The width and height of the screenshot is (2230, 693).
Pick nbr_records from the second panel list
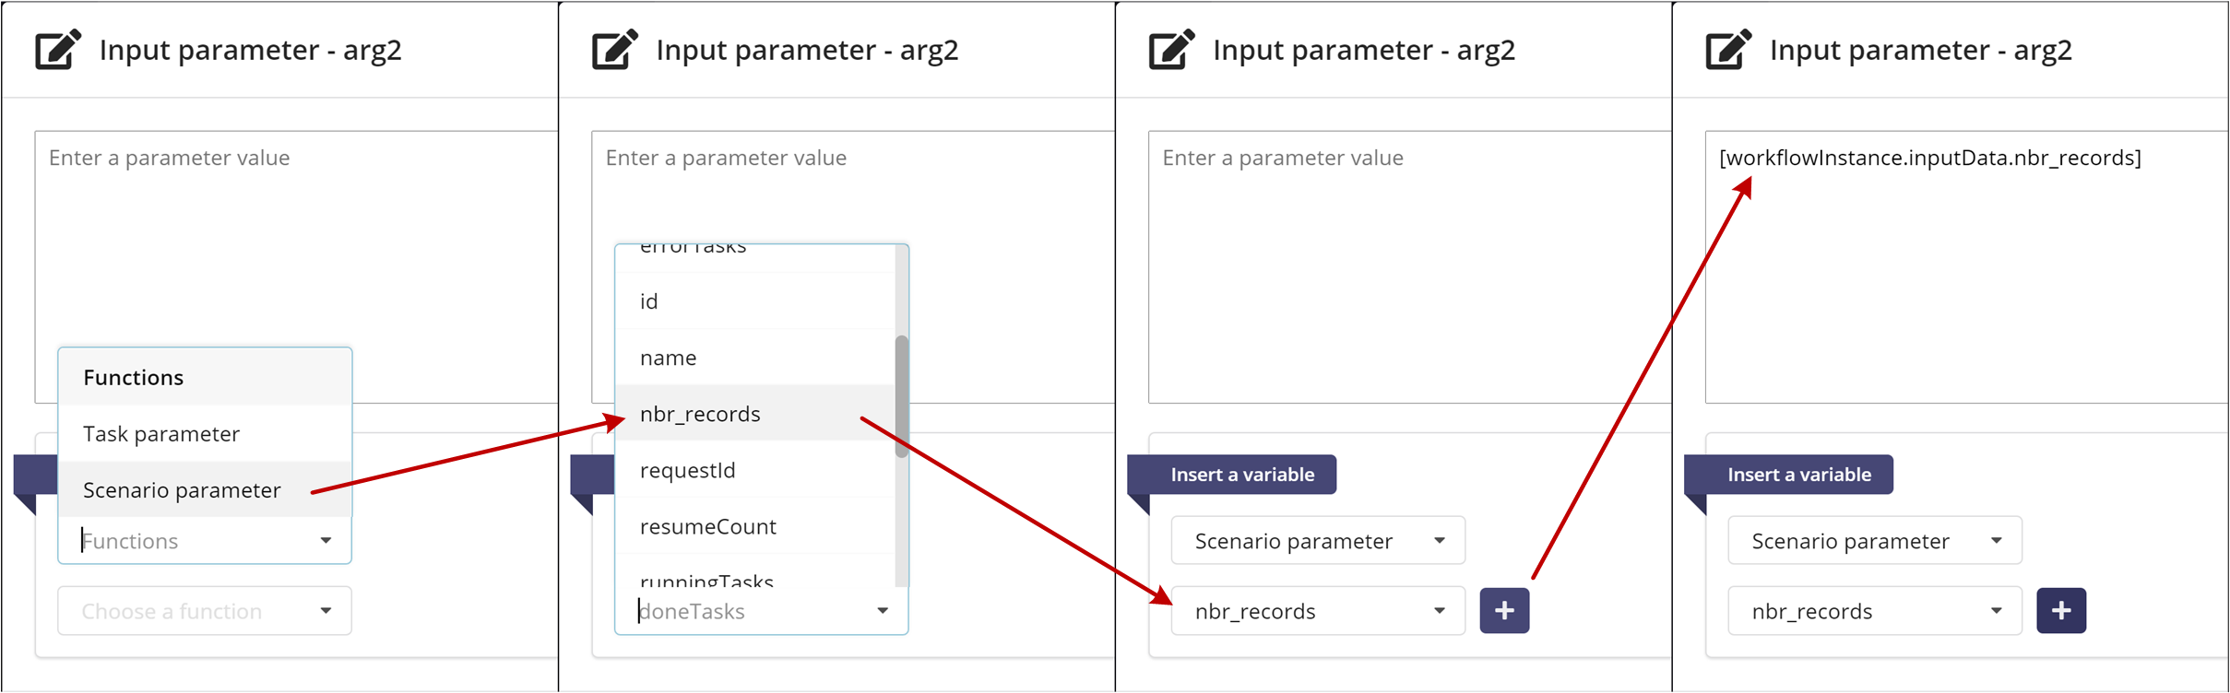755,414
